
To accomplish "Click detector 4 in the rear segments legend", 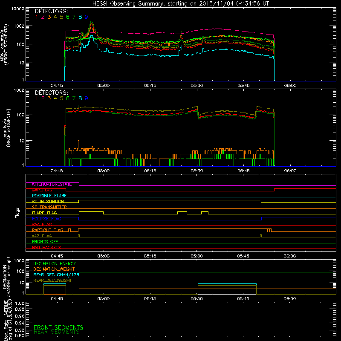I will tap(55, 98).
